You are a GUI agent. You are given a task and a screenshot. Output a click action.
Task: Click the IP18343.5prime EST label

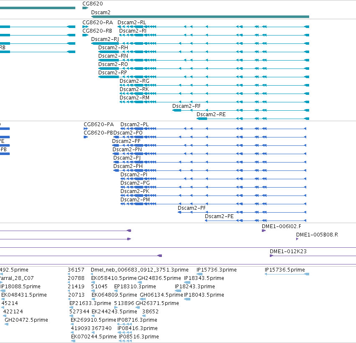click(204, 278)
